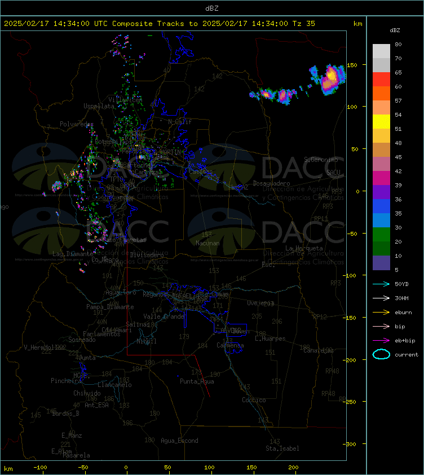Click the 'Polvaredas' place label

click(x=77, y=124)
